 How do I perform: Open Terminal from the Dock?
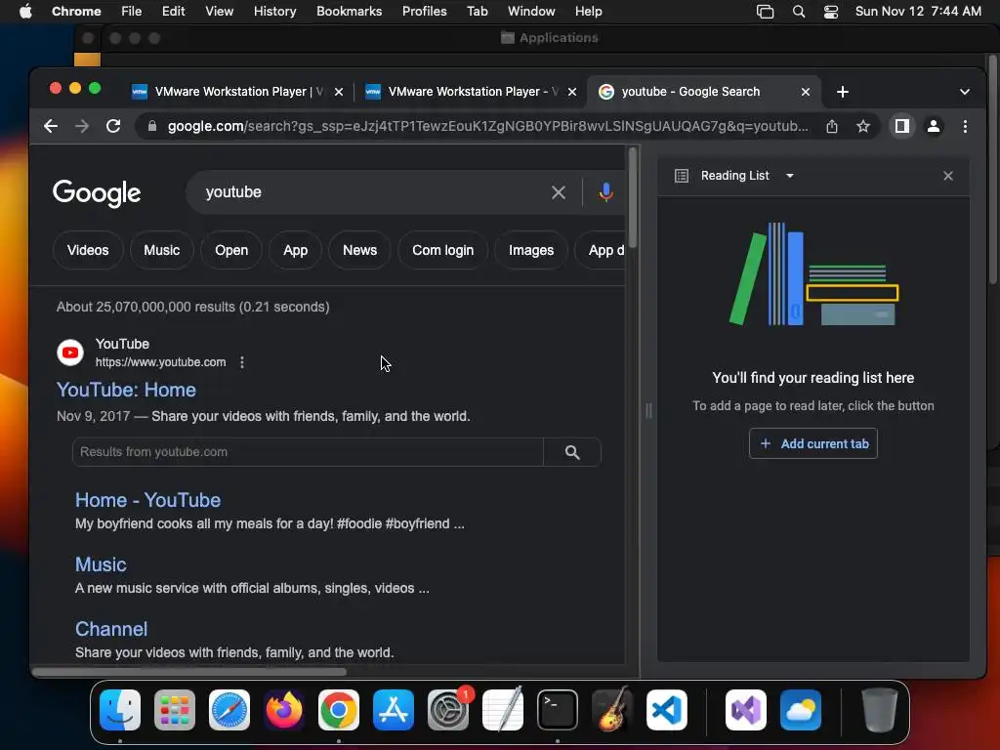click(558, 710)
